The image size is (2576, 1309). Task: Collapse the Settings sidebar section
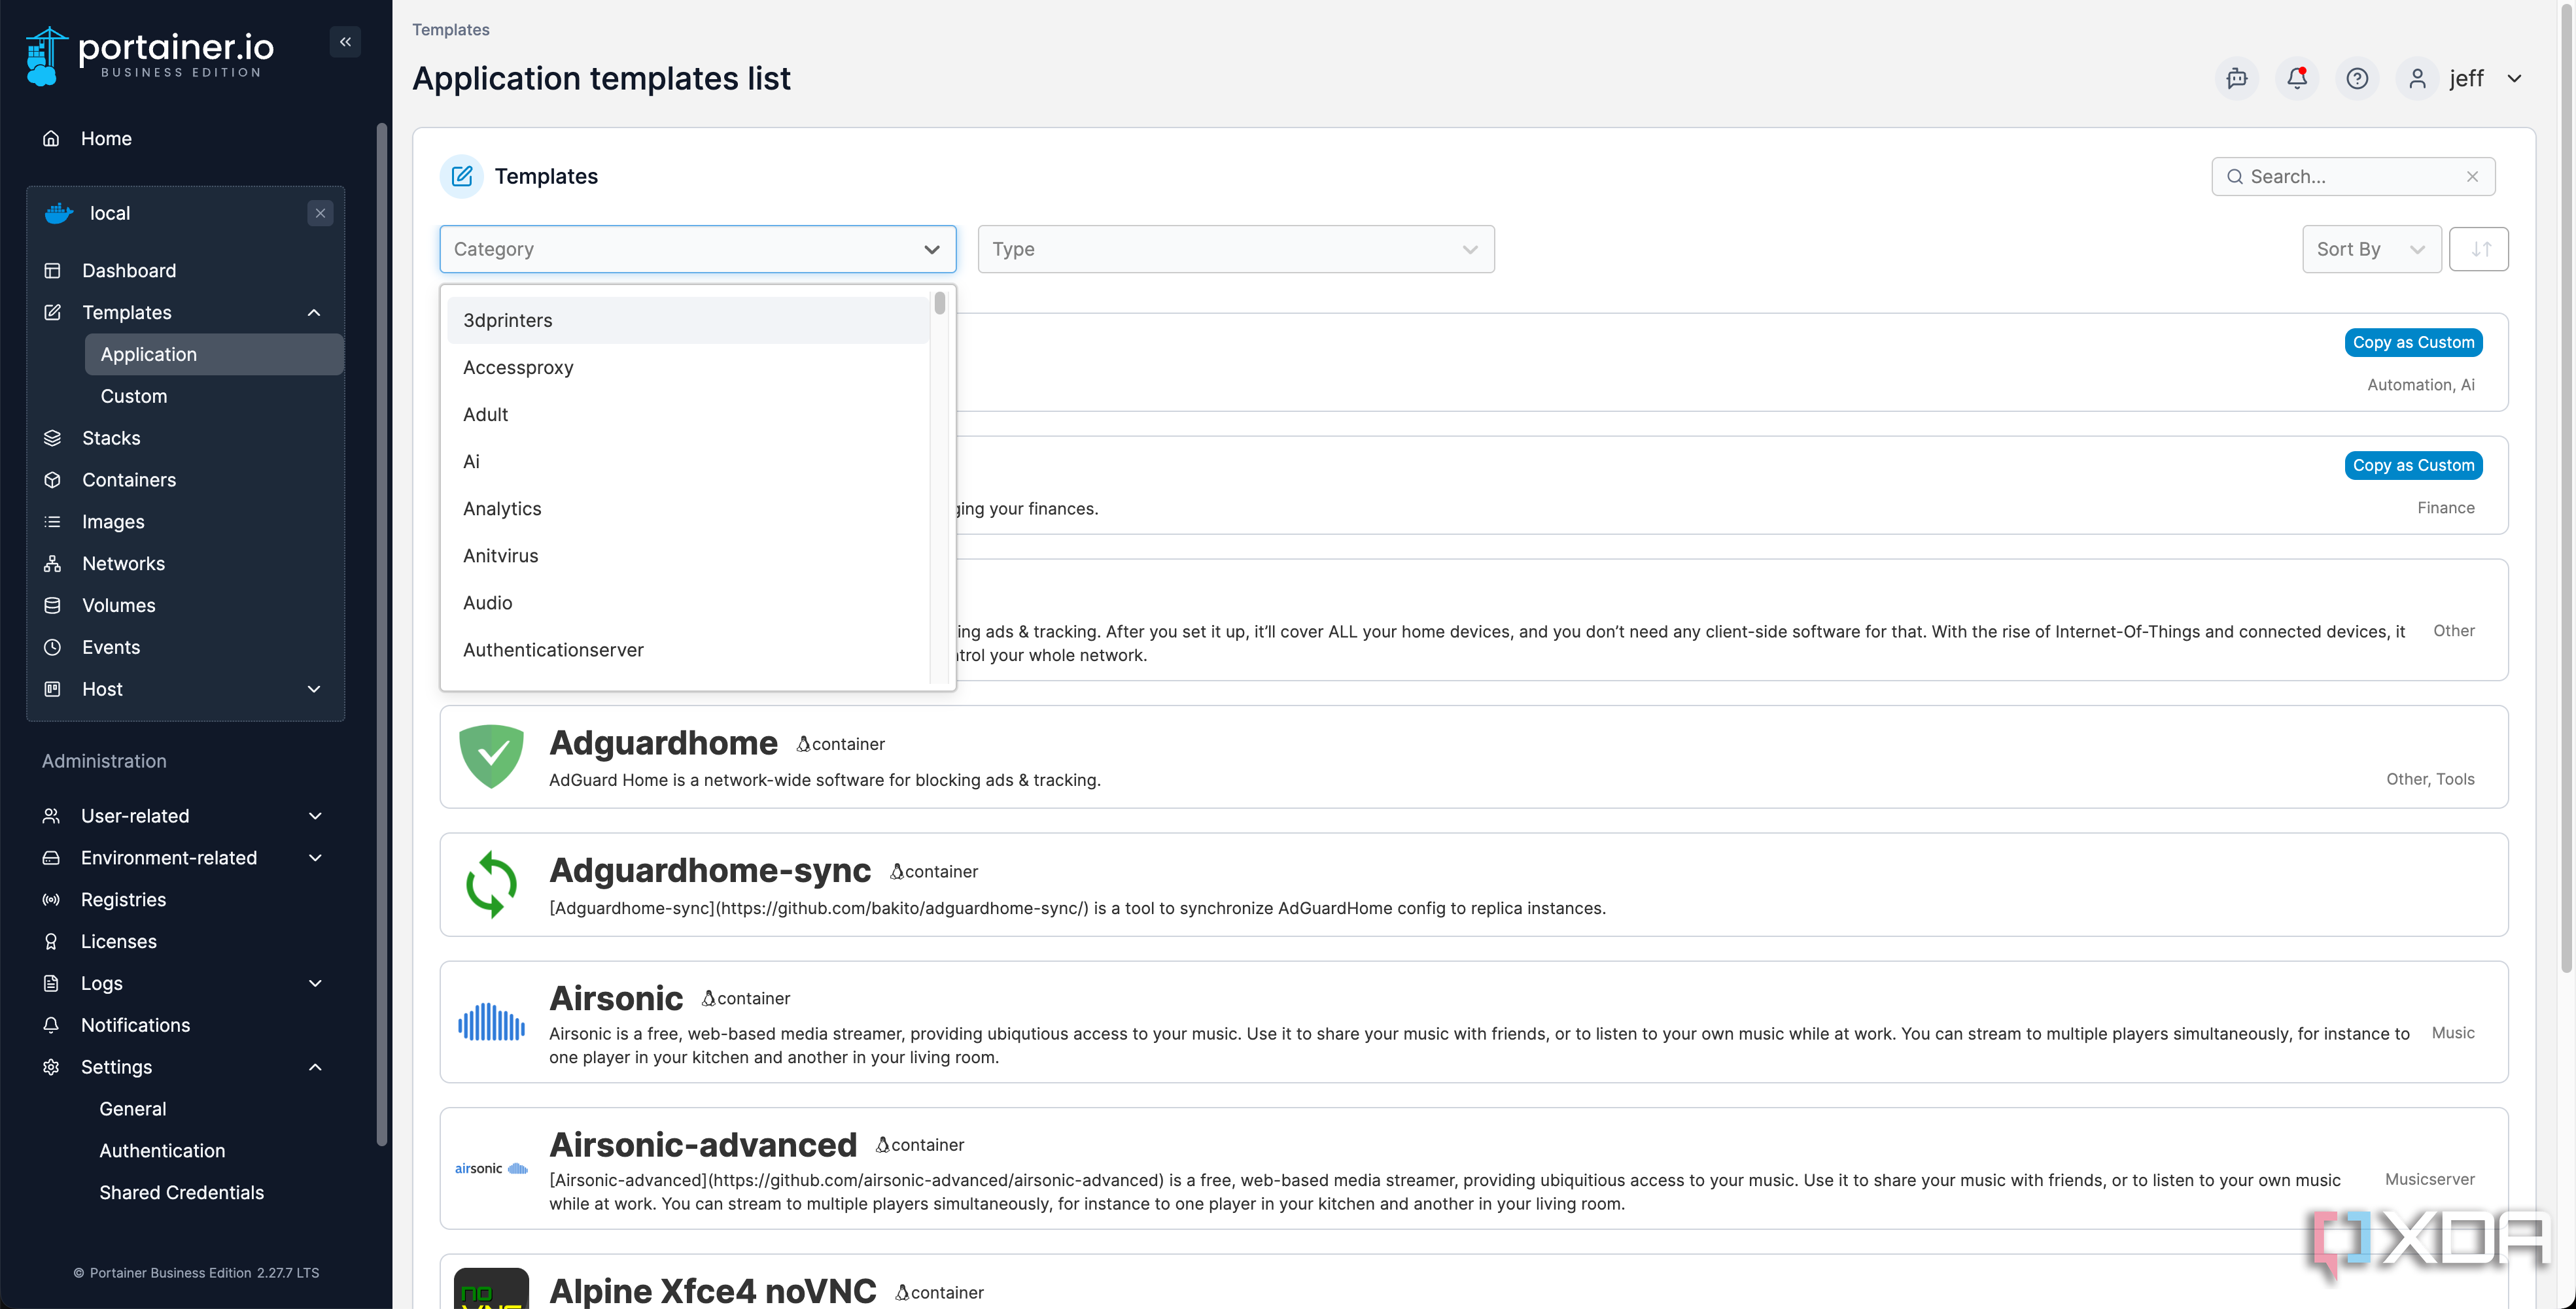click(315, 1067)
